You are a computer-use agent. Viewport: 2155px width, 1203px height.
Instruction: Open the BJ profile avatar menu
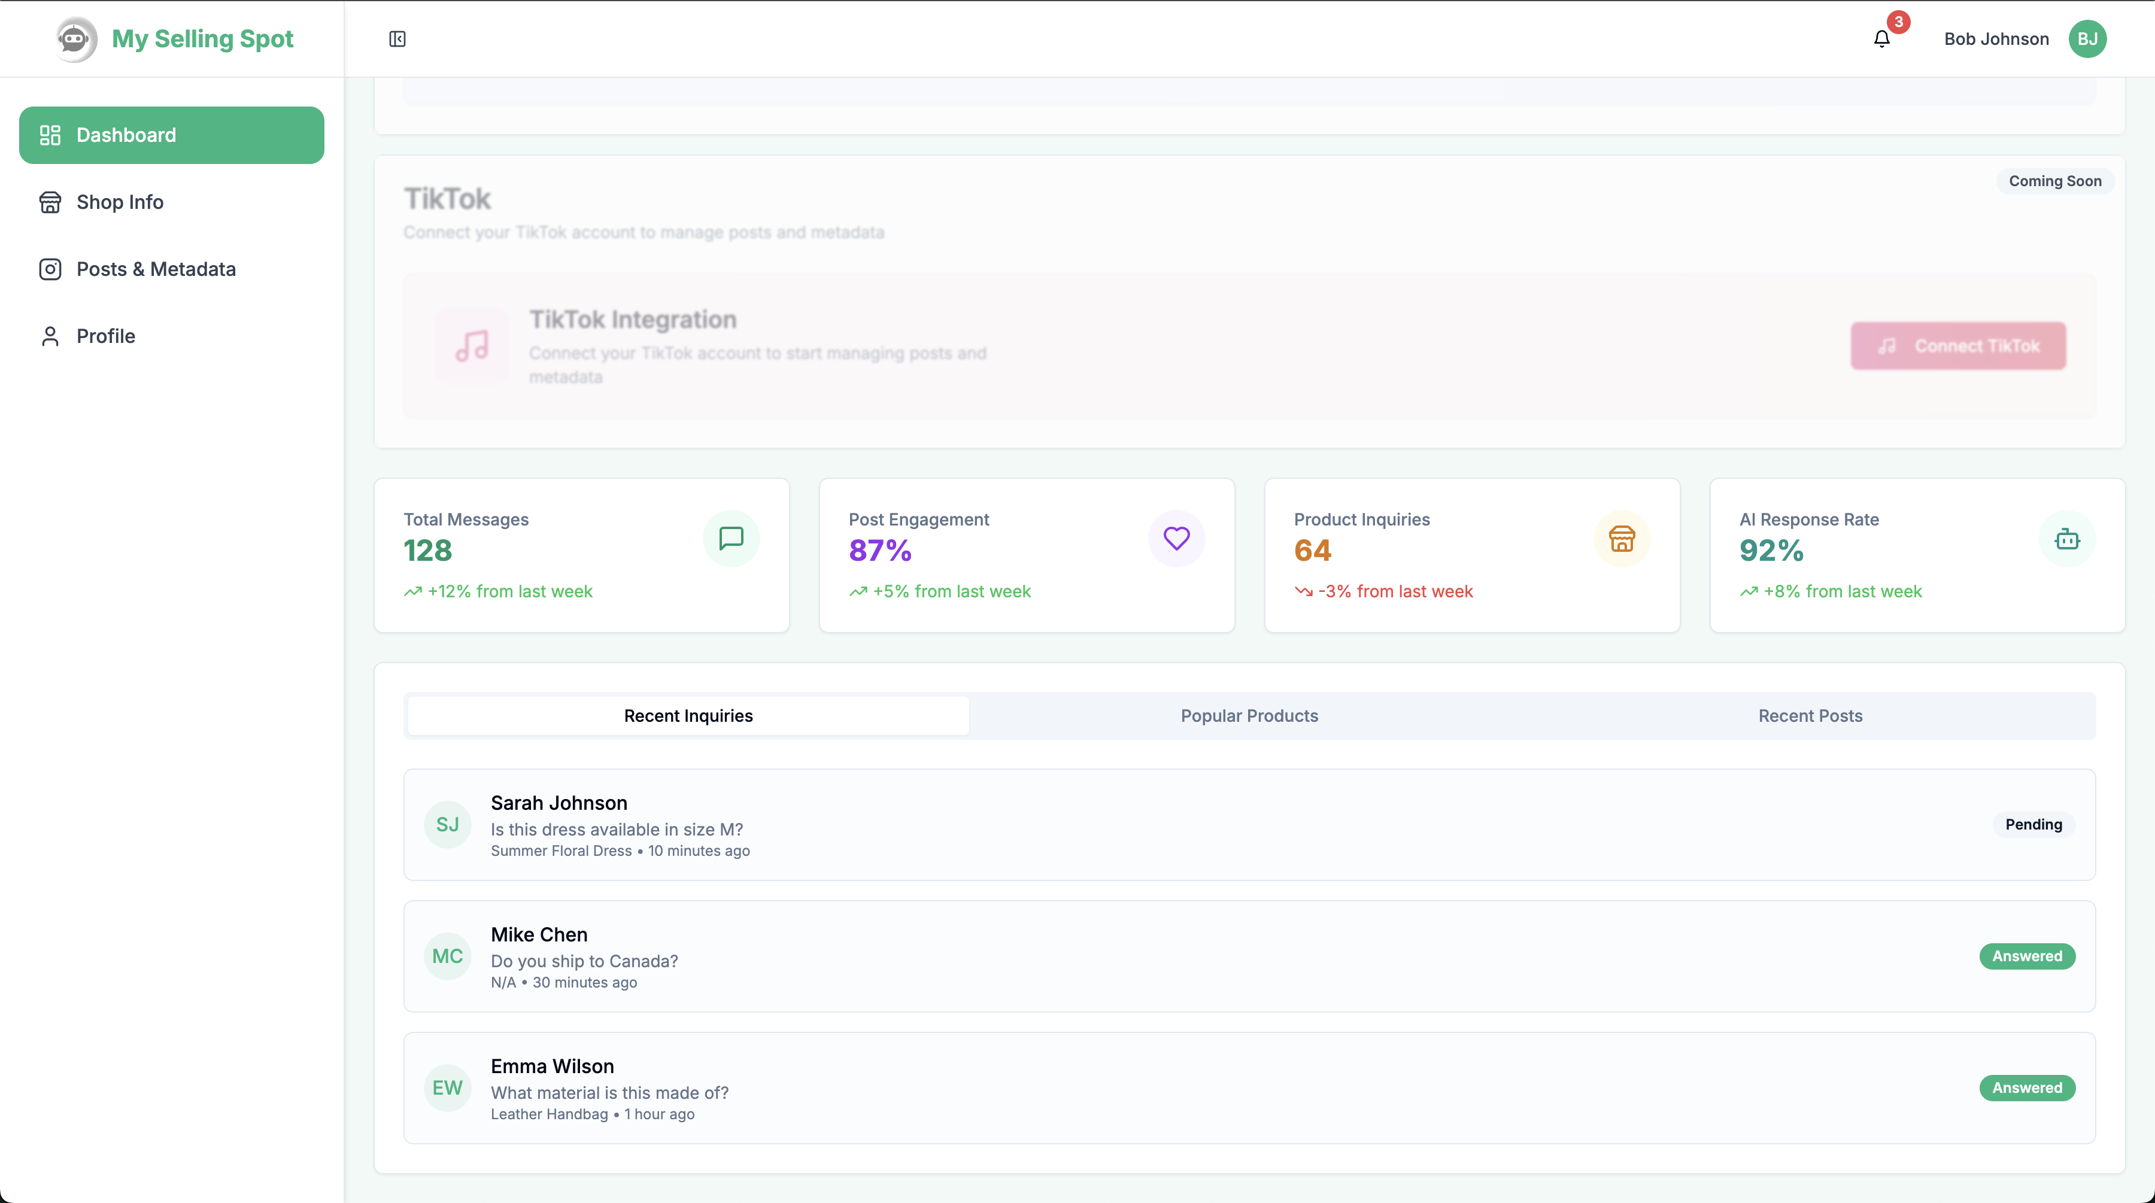point(2088,38)
